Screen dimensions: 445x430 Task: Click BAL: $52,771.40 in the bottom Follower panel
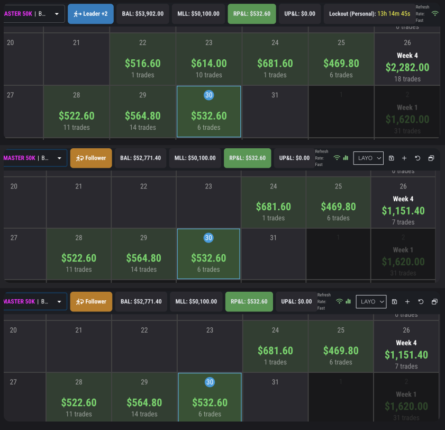(141, 302)
